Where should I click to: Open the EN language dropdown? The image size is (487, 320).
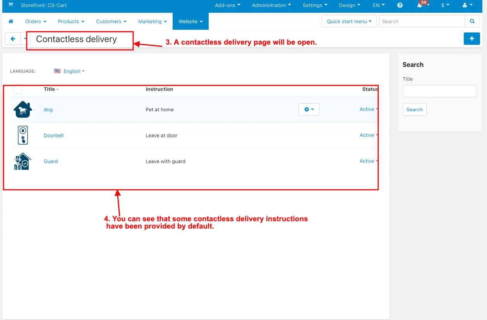(379, 5)
